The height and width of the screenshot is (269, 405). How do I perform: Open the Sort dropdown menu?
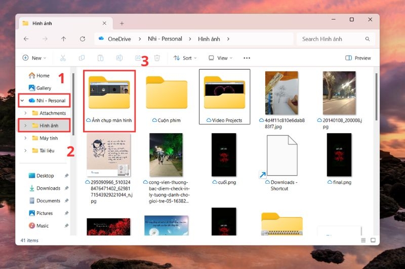point(185,58)
